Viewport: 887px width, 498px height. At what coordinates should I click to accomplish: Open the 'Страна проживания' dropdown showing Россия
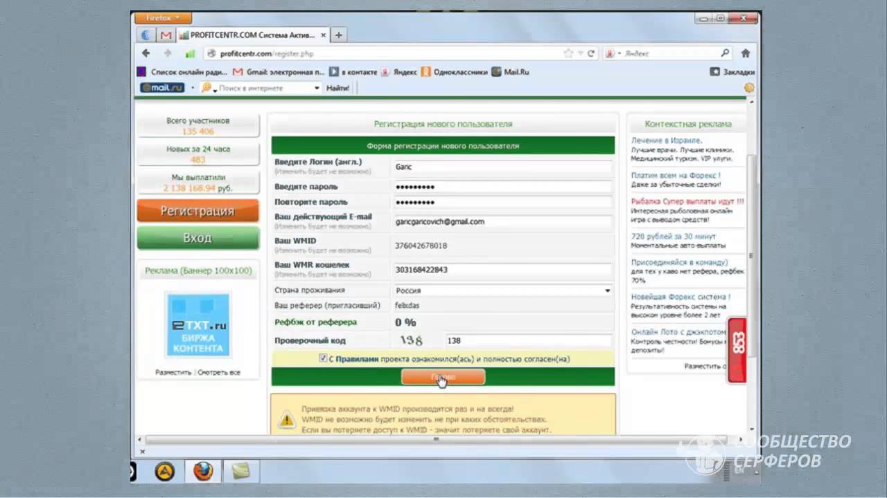click(503, 290)
